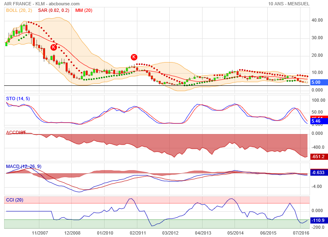Click the AIR FRANCE - KLM chart title
The width and height of the screenshot is (328, 237).
click(x=42, y=4)
